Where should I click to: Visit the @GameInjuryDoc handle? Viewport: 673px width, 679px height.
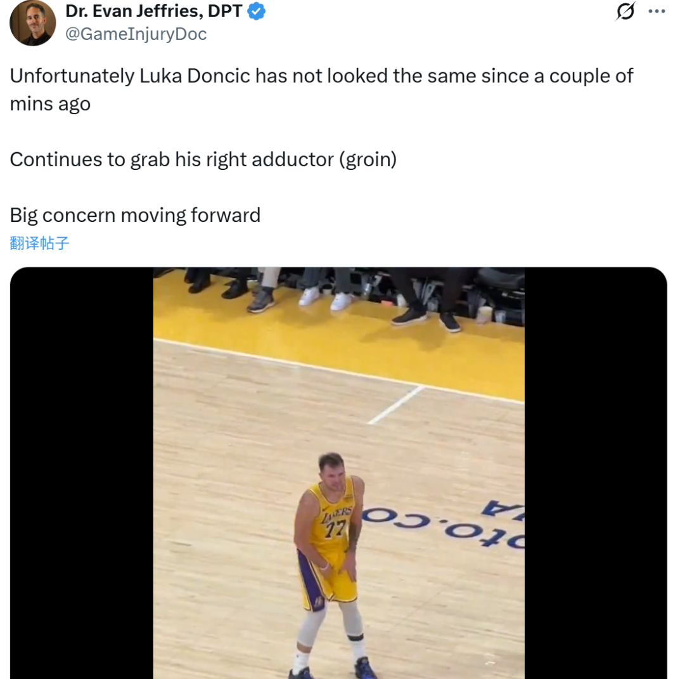(x=136, y=34)
